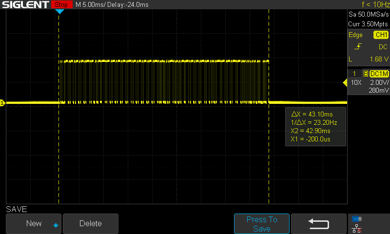Click the ΔX = 43.10ms cursor readout

pos(312,114)
